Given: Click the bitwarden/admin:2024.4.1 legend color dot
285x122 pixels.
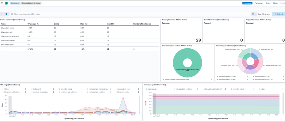Looking at the screenshot, I should click(x=217, y=76).
